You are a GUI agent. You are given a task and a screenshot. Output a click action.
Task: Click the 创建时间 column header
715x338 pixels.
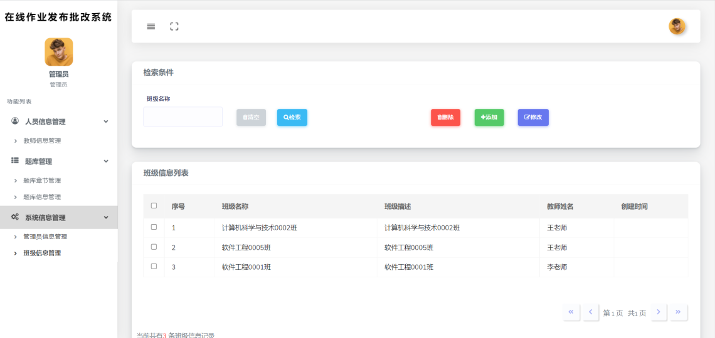(x=634, y=207)
